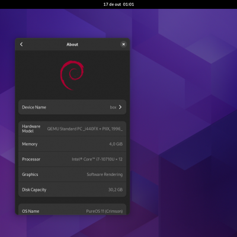
Task: Click the PureOS 11 (Crimson) value
Action: tap(104, 211)
